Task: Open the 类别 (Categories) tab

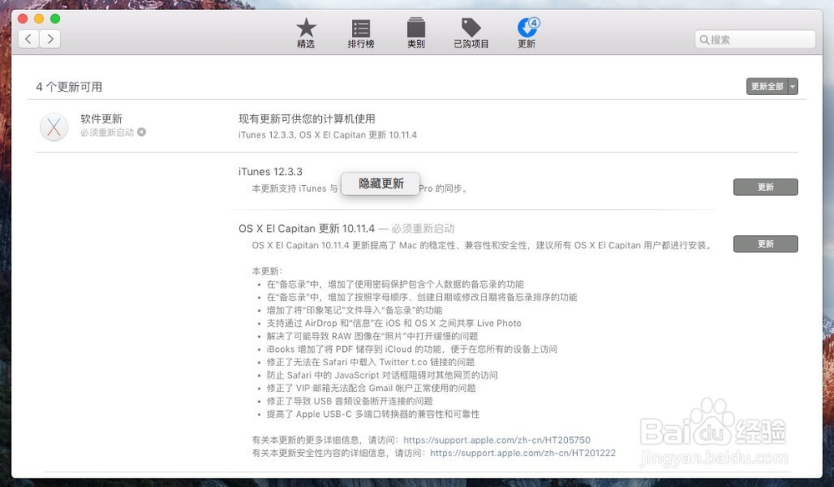Action: tap(416, 33)
